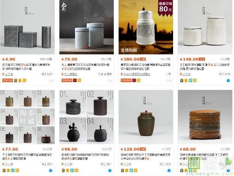
Task: Click the teal badge icon under ¥148.00 item
Action: coord(190,81)
